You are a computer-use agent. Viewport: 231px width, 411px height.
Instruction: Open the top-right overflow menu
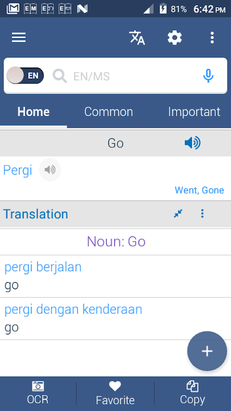[212, 38]
